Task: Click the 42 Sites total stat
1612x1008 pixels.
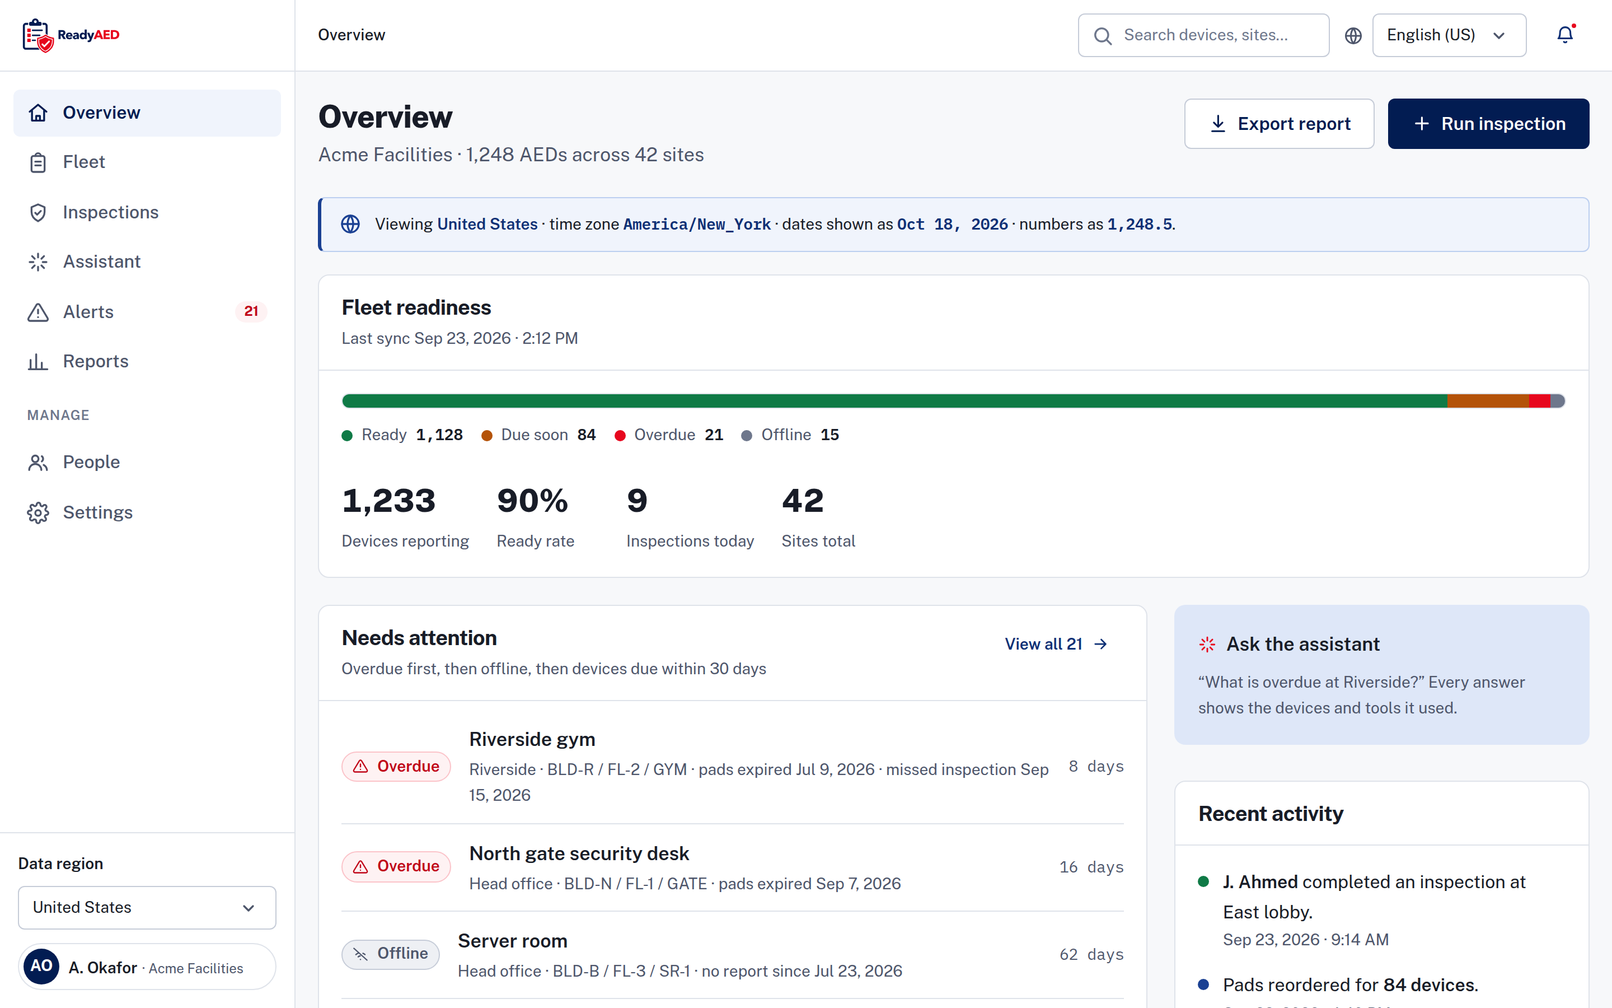Action: pyautogui.click(x=818, y=517)
